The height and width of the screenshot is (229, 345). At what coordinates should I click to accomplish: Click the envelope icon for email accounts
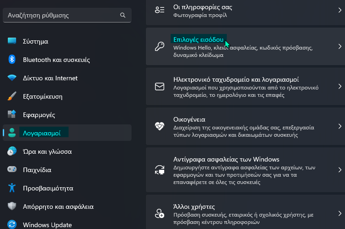(160, 87)
